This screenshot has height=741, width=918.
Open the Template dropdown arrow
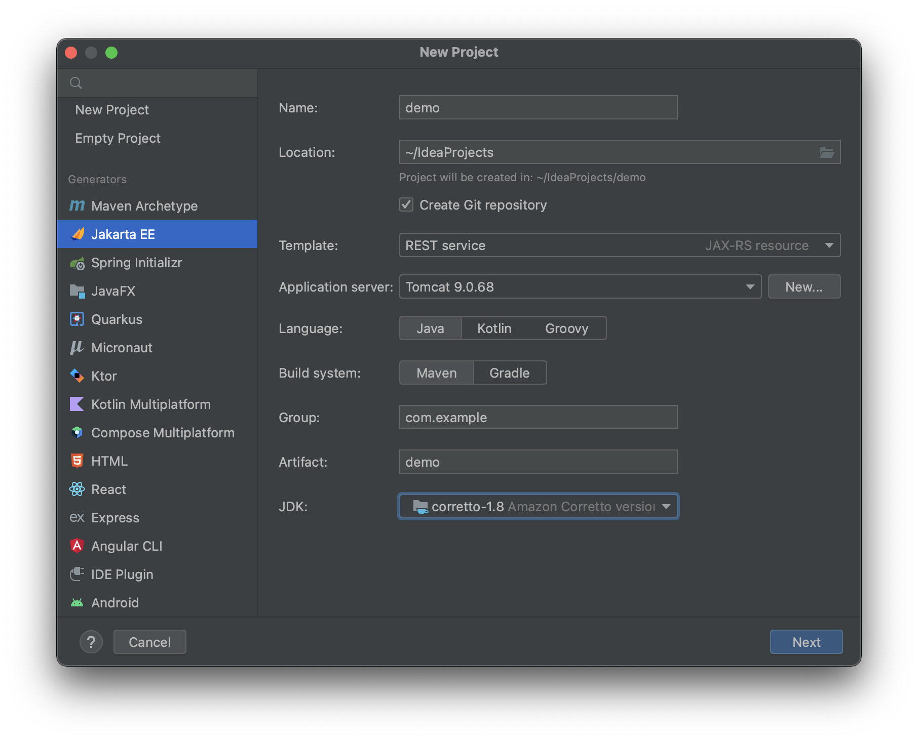(x=829, y=245)
